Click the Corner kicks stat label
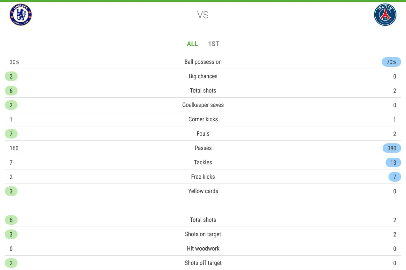Viewport: 406px width, 270px height. point(203,119)
